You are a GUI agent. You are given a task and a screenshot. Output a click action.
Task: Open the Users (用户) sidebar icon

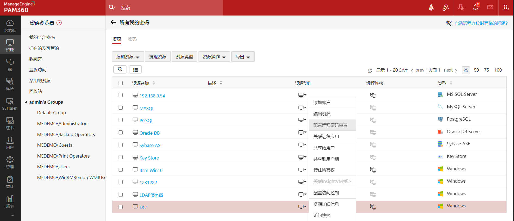point(10,143)
